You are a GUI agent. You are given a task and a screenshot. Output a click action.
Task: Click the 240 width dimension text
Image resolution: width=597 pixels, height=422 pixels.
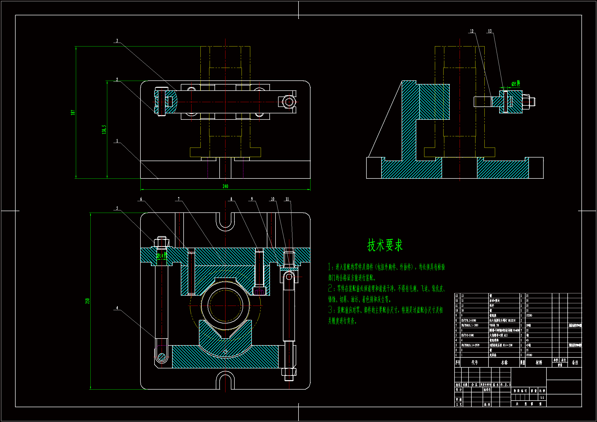[x=225, y=186]
